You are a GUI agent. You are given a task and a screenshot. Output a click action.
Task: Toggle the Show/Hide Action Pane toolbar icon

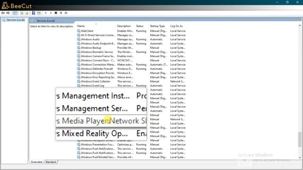[39, 13]
